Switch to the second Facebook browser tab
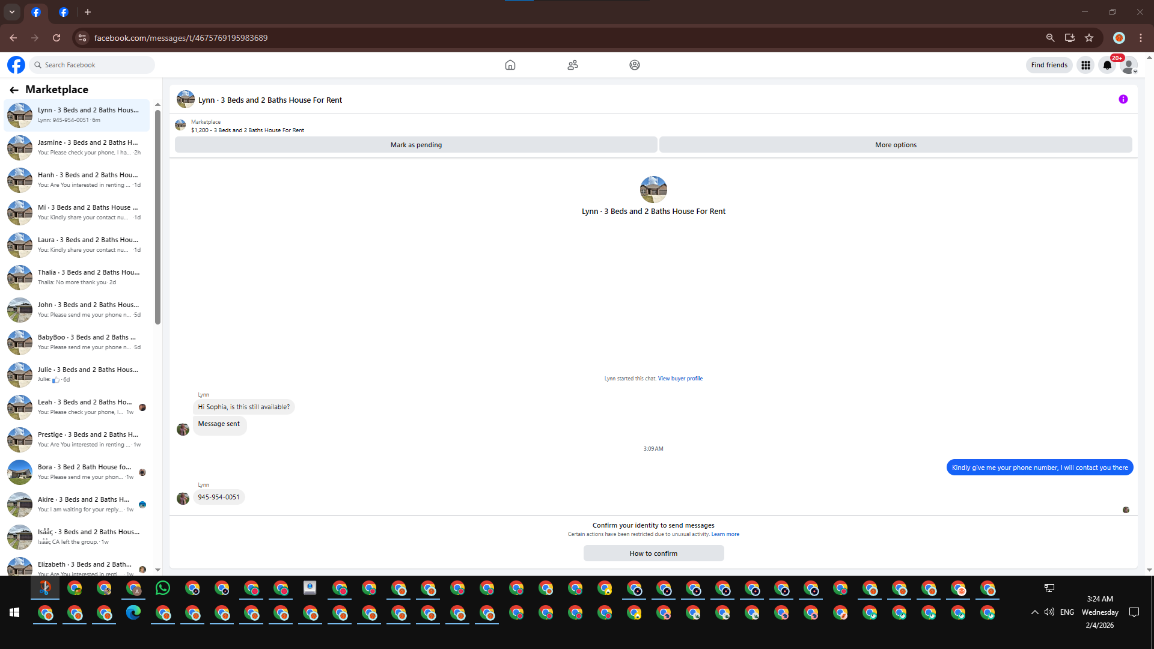This screenshot has height=649, width=1154. click(64, 12)
